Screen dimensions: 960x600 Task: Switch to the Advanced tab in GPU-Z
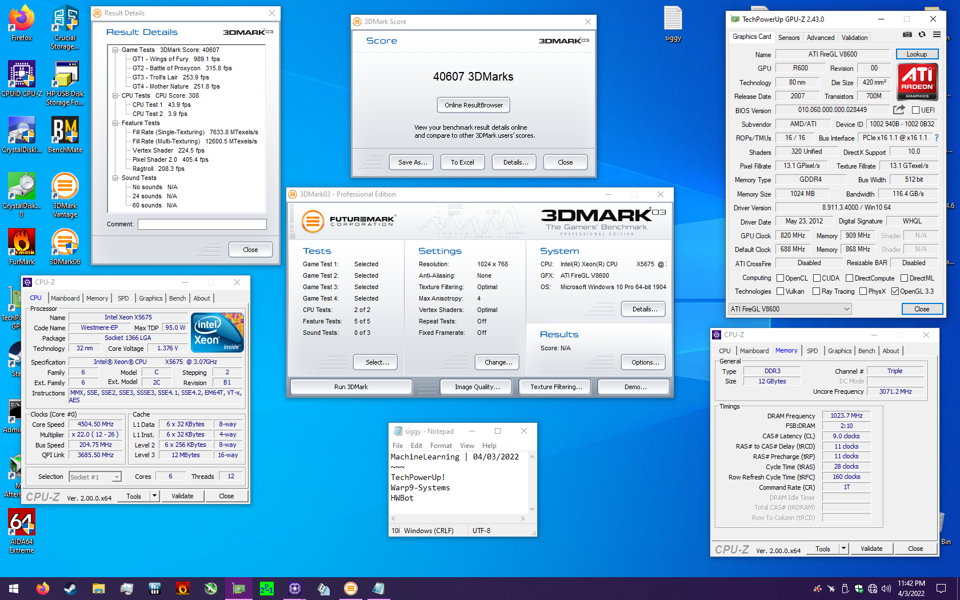[x=821, y=38]
